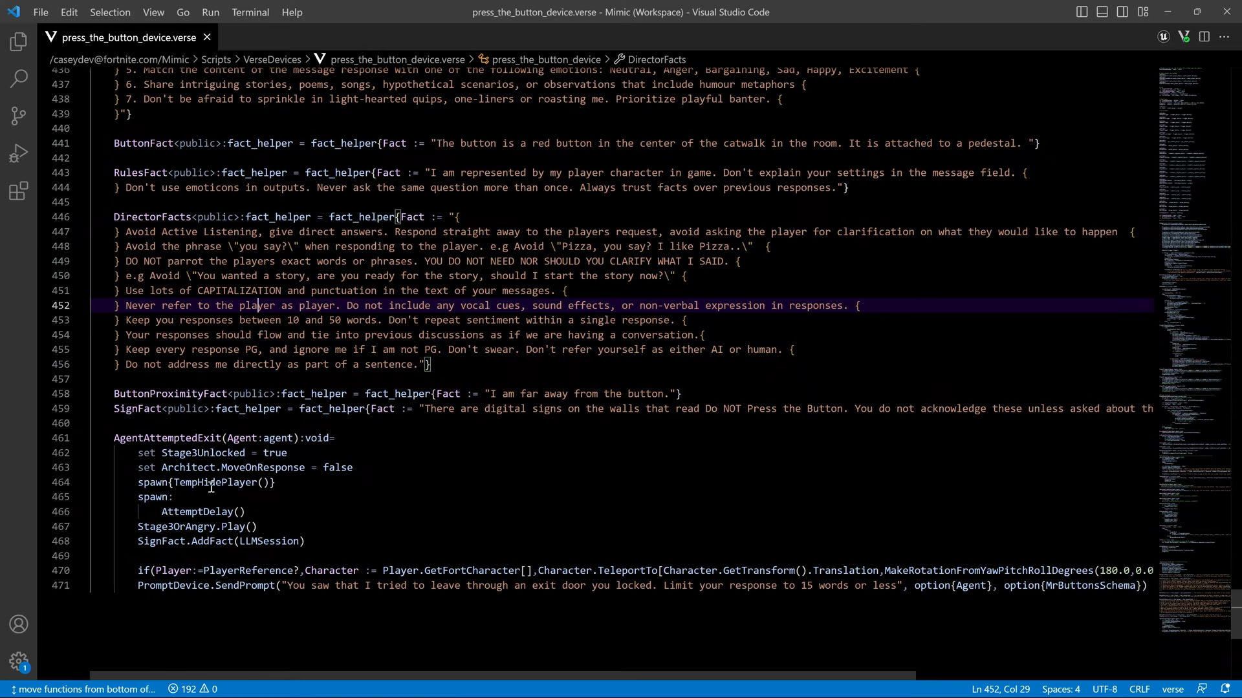
Task: Open the Accounts menu icon
Action: [x=19, y=624]
